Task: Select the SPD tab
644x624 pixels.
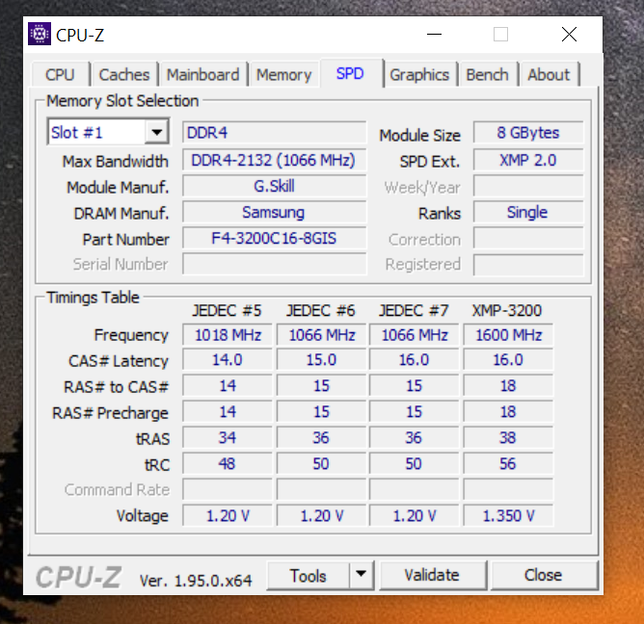Action: pyautogui.click(x=350, y=74)
